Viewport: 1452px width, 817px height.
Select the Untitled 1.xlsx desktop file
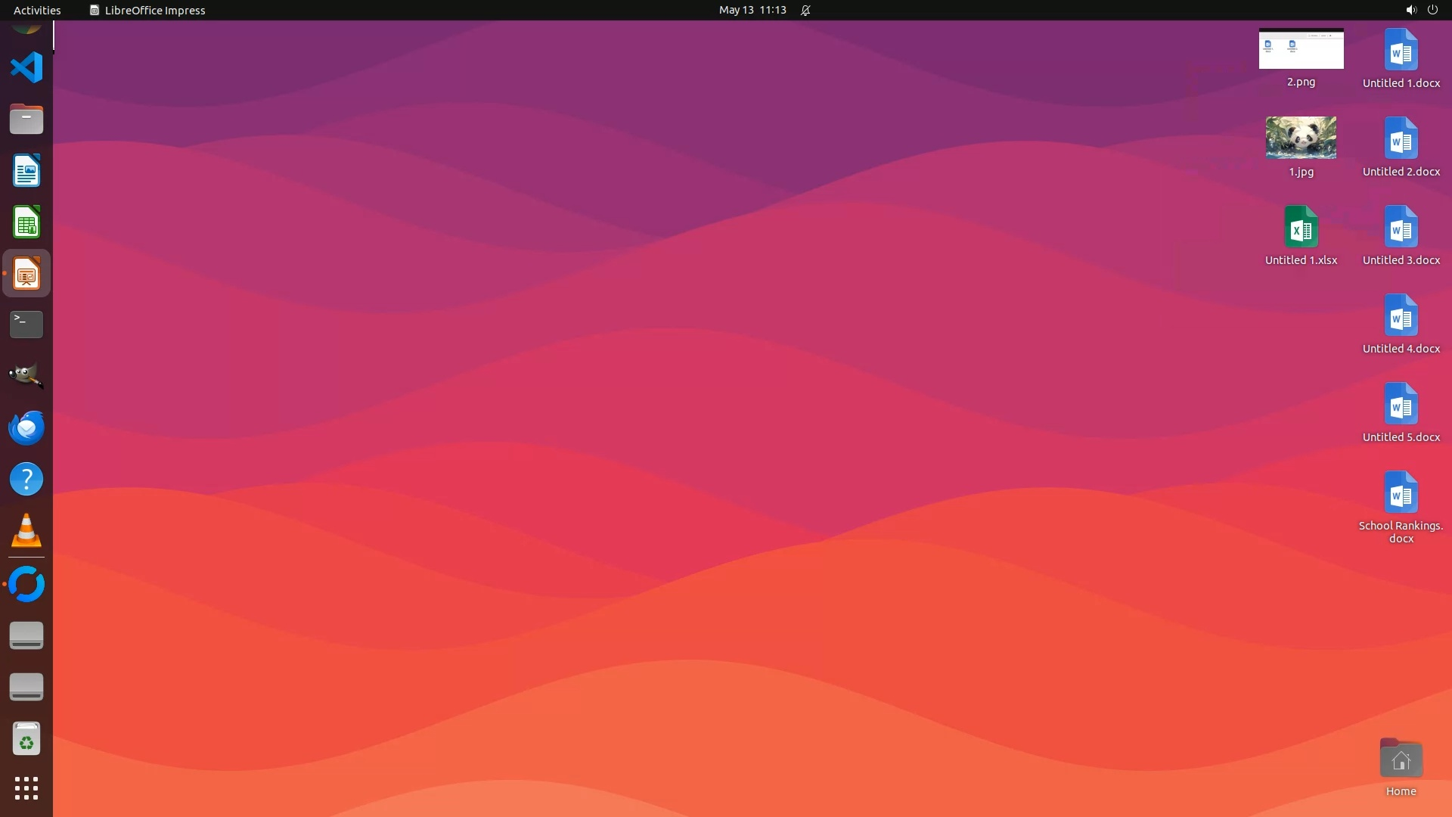(1301, 227)
